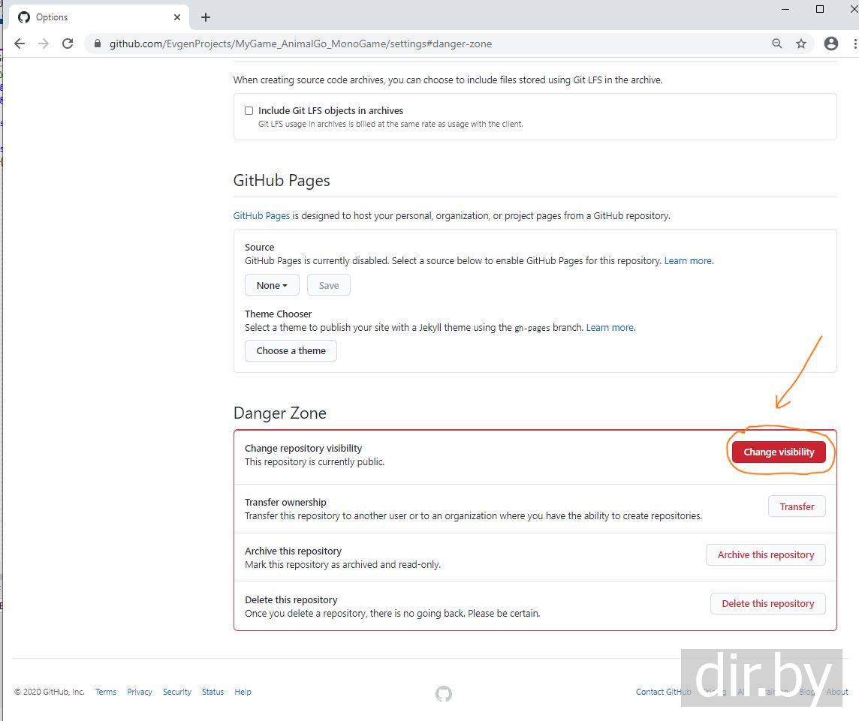Screen dimensions: 859x721
Task: Close the Options tab
Action: (x=178, y=17)
